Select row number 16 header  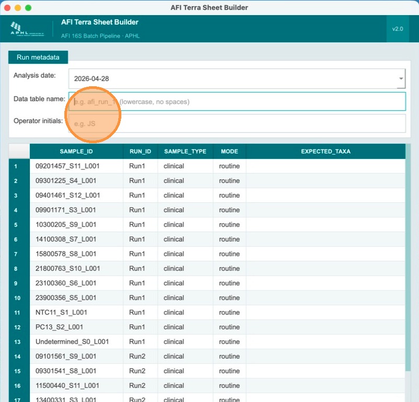(19, 386)
